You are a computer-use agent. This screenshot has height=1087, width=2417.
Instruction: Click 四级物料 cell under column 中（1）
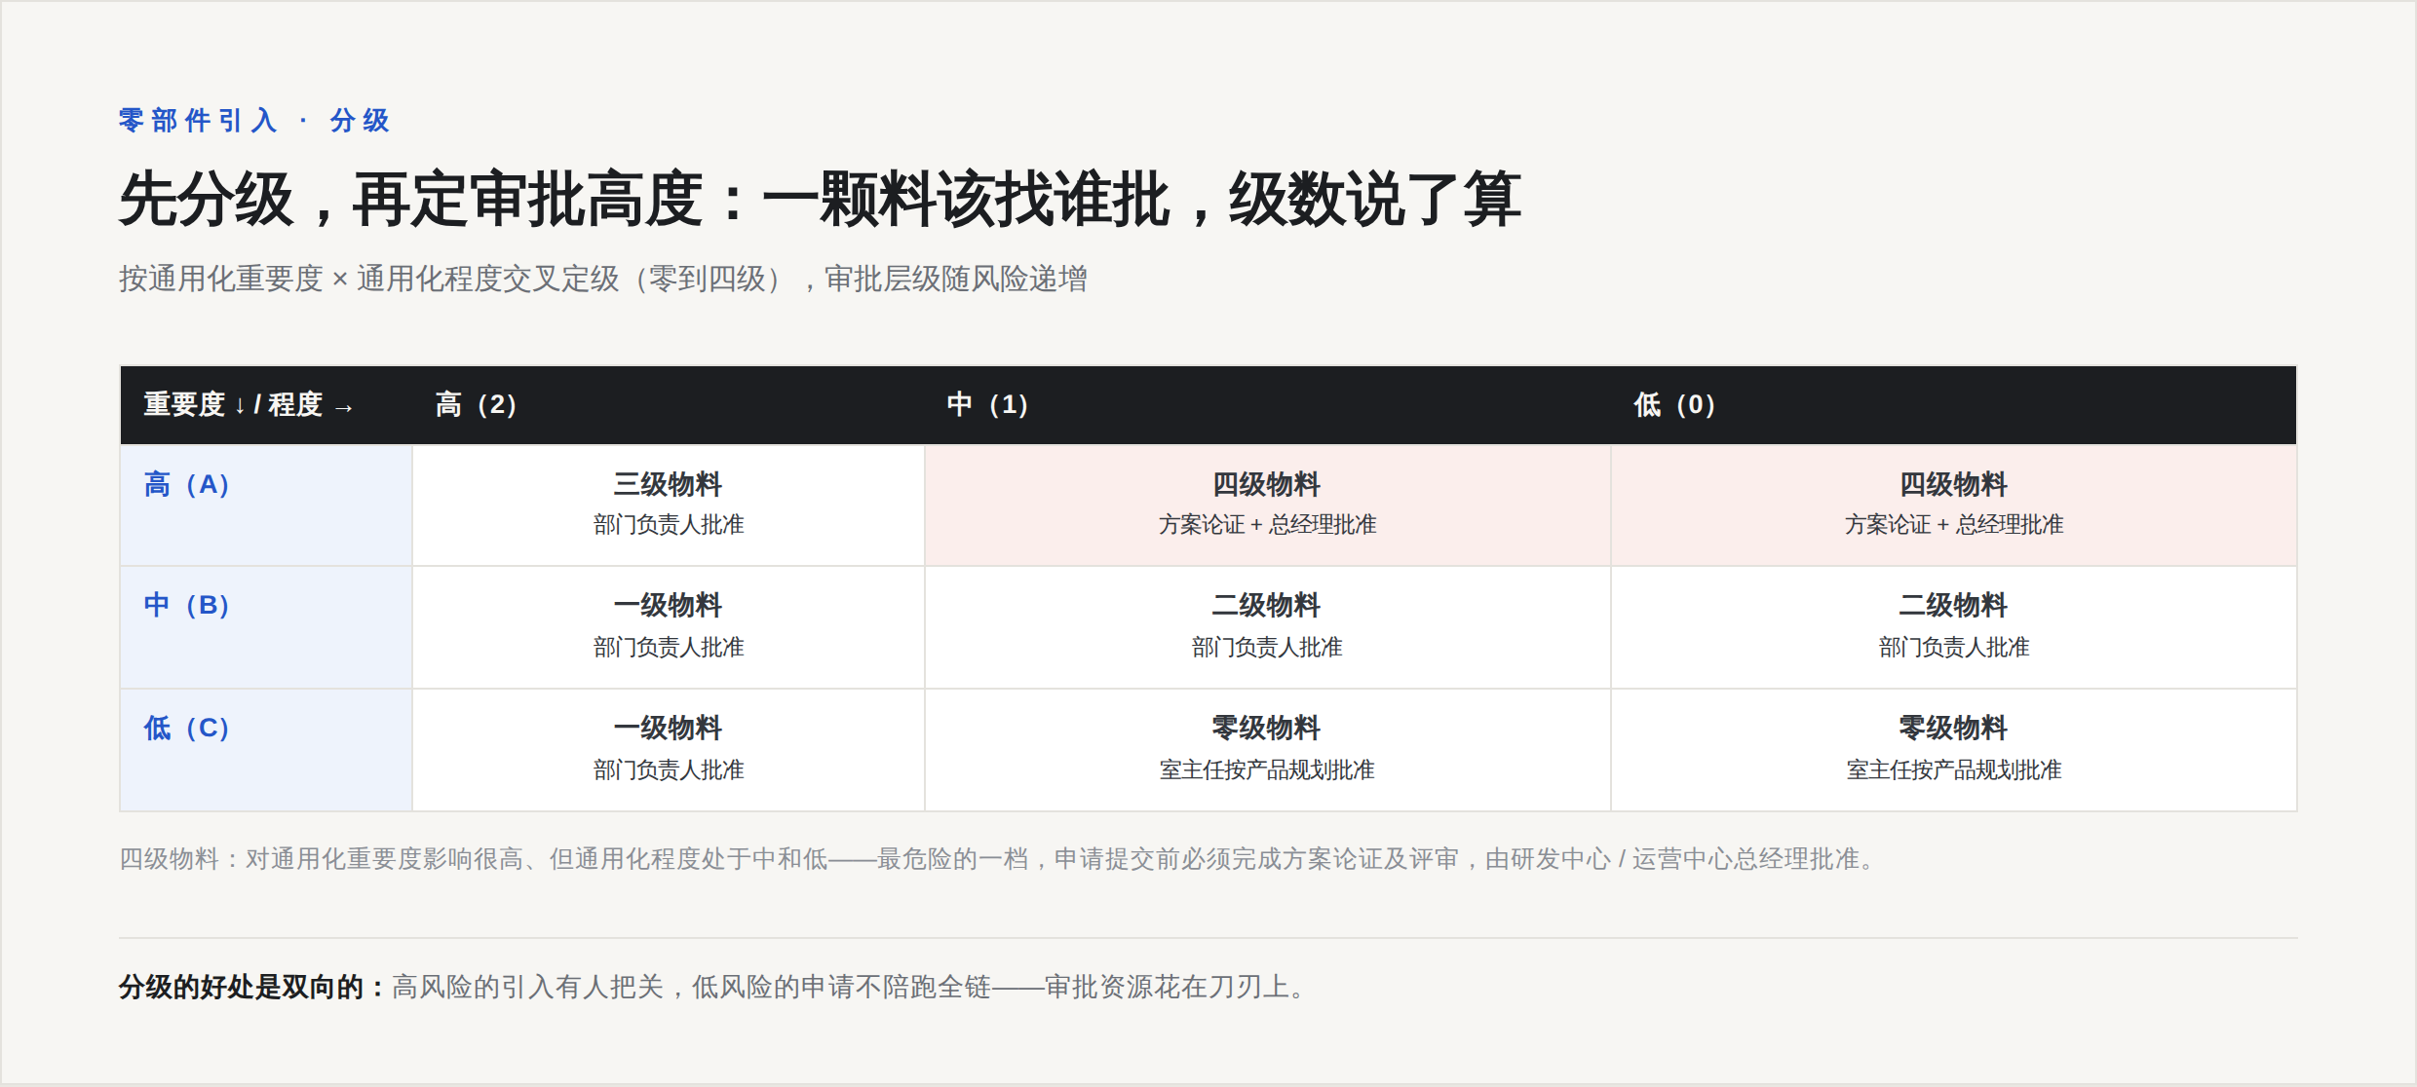click(x=1268, y=506)
